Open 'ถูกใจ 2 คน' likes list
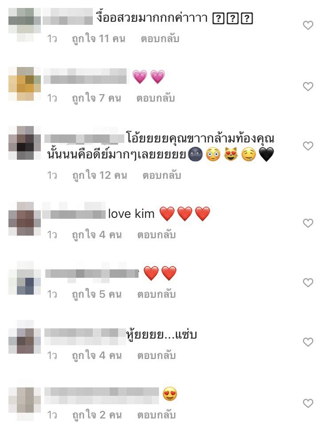333x426 pixels. coord(97,415)
